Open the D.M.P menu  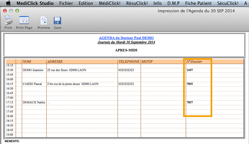(x=173, y=3)
